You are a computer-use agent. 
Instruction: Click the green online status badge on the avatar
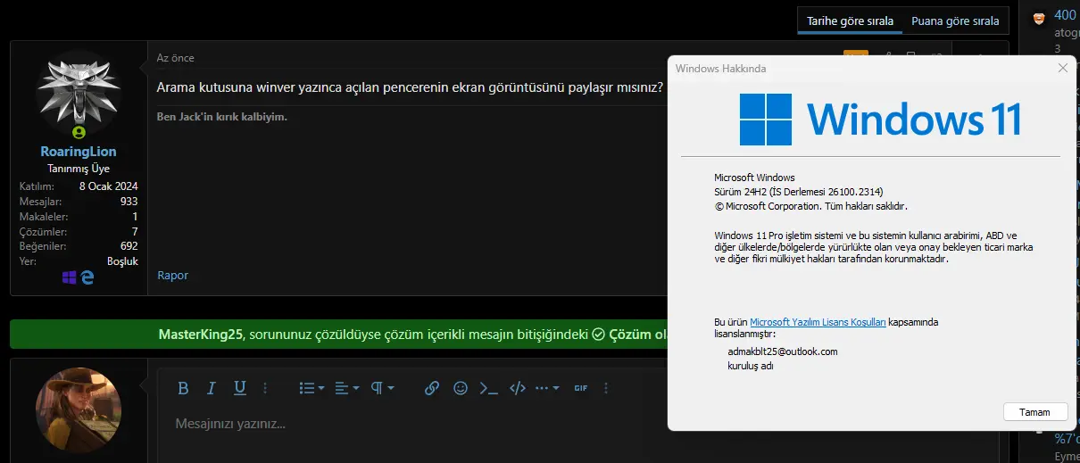pos(79,133)
